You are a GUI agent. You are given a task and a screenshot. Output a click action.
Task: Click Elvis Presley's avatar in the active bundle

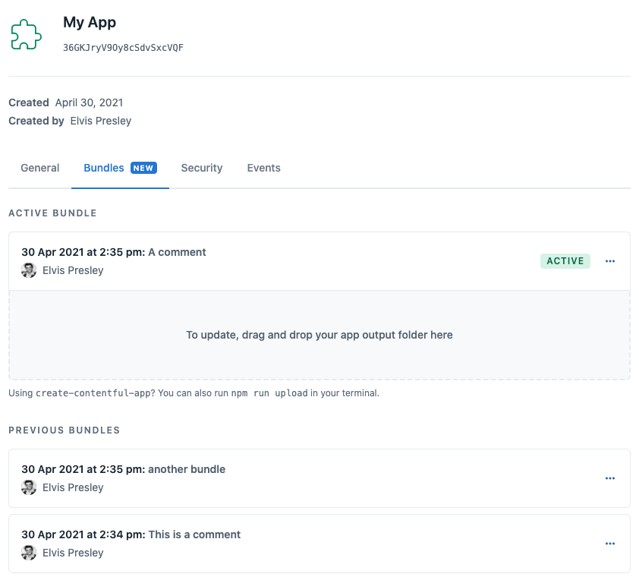click(28, 270)
